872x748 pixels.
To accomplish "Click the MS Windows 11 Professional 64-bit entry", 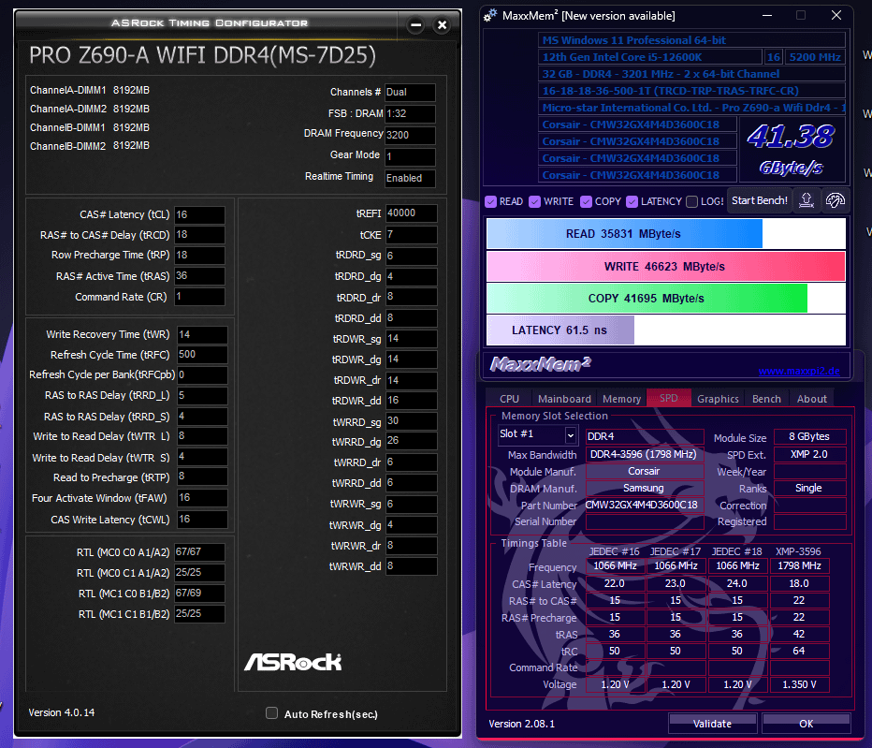I will tap(691, 40).
